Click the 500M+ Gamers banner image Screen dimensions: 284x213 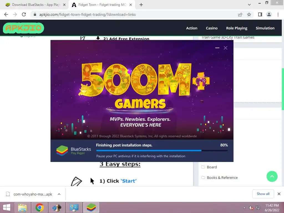[x=142, y=90]
